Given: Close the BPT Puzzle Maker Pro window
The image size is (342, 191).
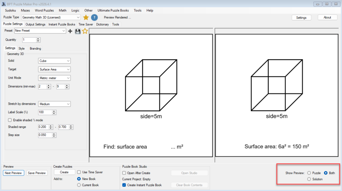Looking at the screenshot, I should (336, 4).
